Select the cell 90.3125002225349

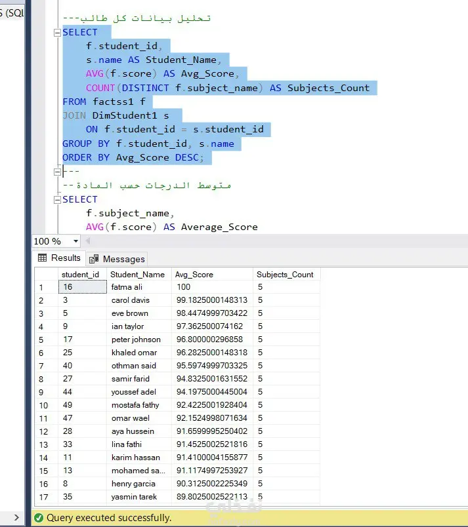coord(212,484)
